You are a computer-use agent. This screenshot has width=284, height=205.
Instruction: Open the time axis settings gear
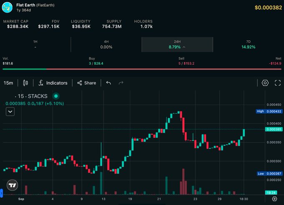coord(274,199)
